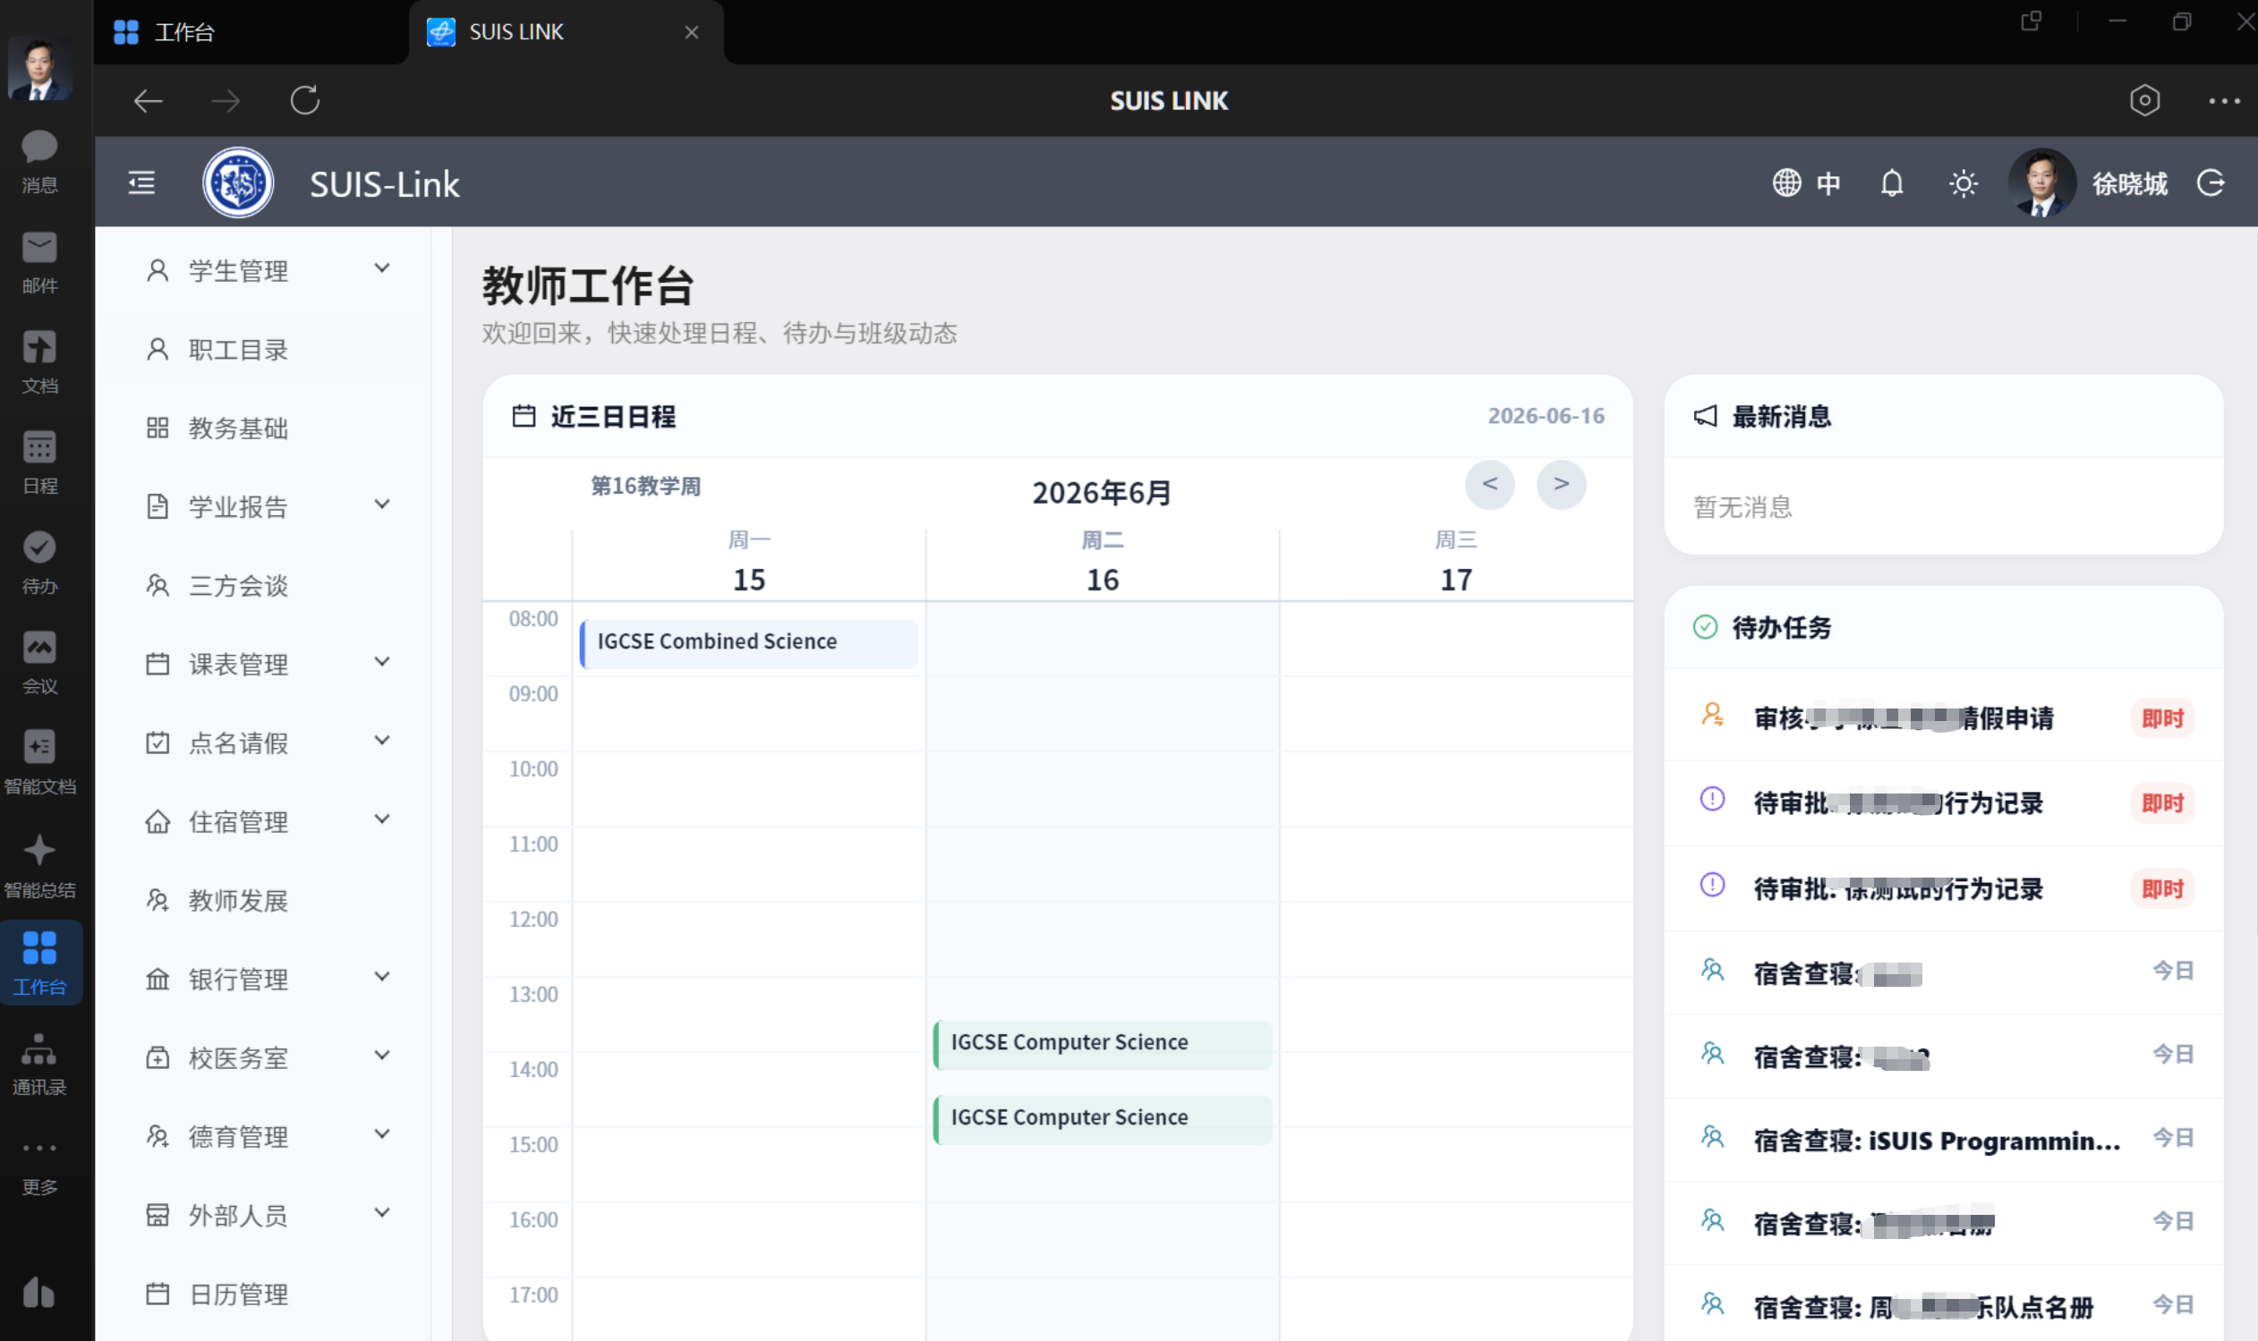Open the hexagon settings icon in title bar

(2144, 99)
